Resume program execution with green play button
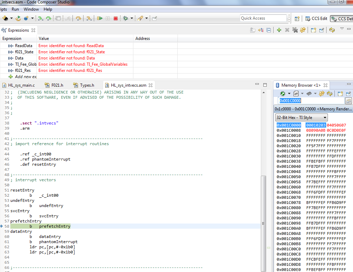353x272 pixels. 100,18
